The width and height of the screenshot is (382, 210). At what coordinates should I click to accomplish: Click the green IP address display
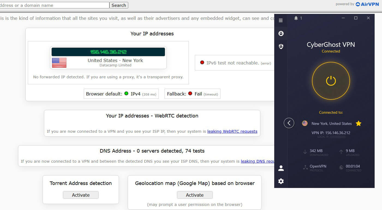tap(108, 51)
